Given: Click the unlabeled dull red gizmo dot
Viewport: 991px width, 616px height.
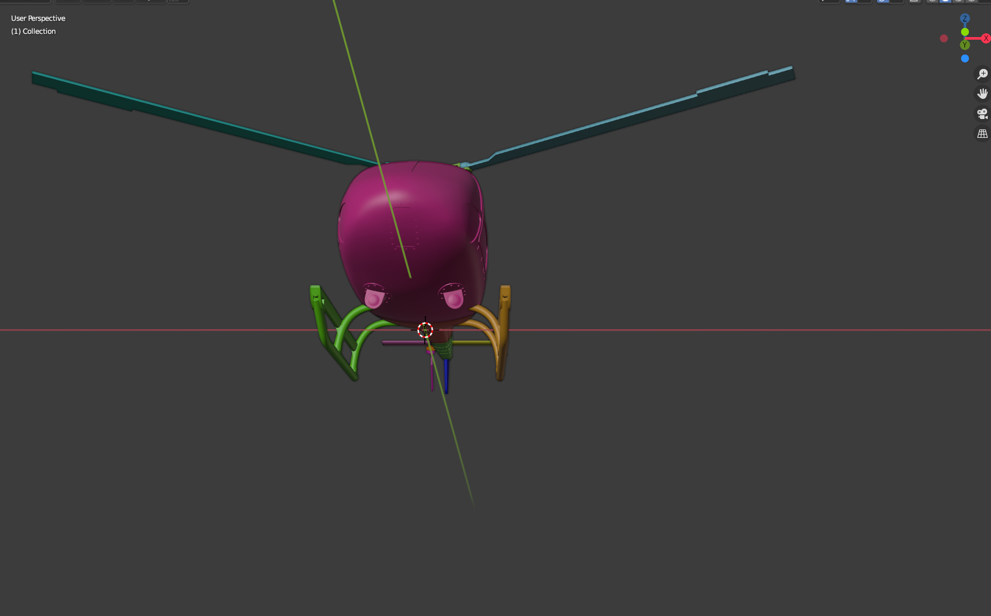Looking at the screenshot, I should 944,38.
